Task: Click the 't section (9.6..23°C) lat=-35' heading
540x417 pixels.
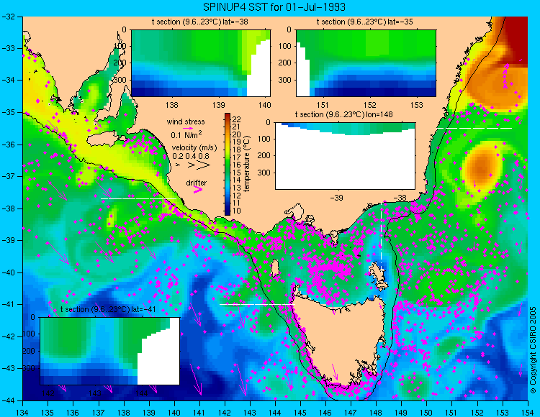Action: (x=365, y=22)
